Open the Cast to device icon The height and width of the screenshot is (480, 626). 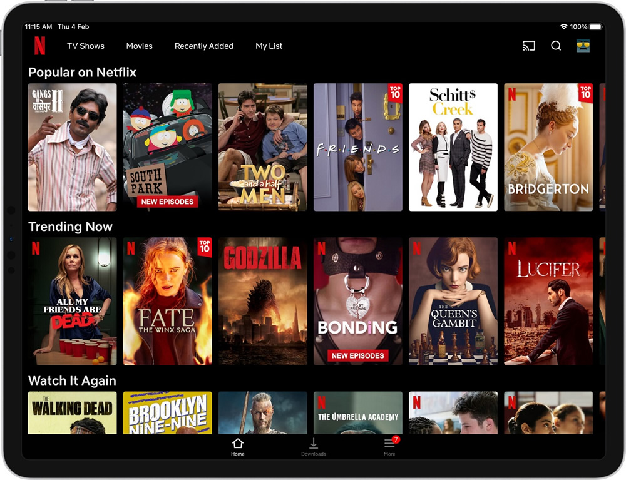(x=528, y=46)
